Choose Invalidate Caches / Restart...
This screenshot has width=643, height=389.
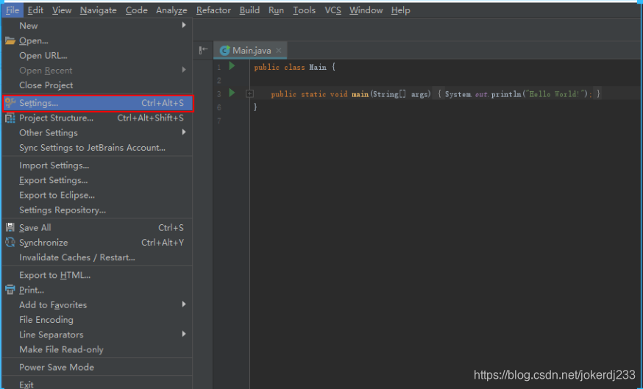pos(97,257)
